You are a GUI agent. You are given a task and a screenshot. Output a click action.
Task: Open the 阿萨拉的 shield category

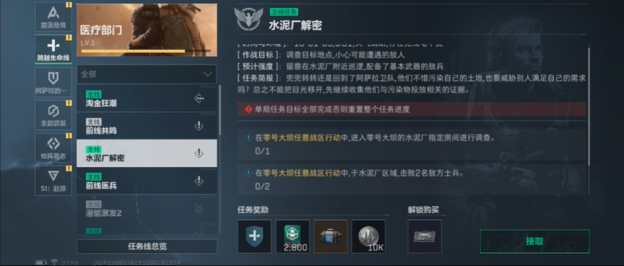pyautogui.click(x=53, y=82)
